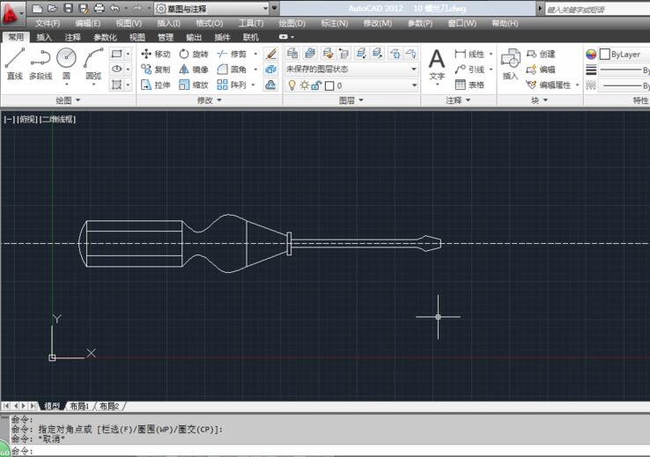The image size is (650, 457).
Task: Click the 创建 create block button
Action: click(541, 54)
